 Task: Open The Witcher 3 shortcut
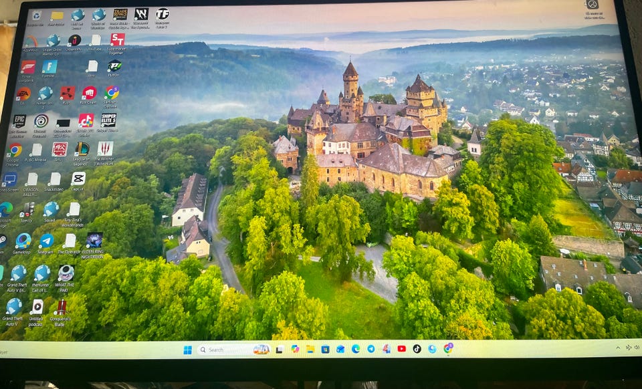click(105, 148)
